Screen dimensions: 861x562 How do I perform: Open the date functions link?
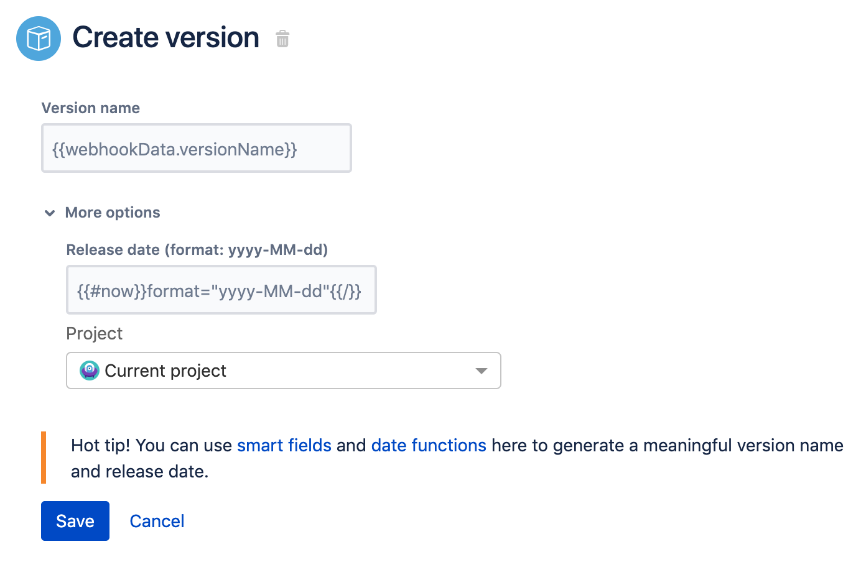click(429, 446)
